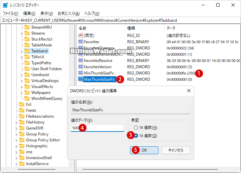Image resolution: width=241 pixels, height=173 pixels.
Task: Click the tree pane horizontal scrollbar
Action: click(x=37, y=169)
